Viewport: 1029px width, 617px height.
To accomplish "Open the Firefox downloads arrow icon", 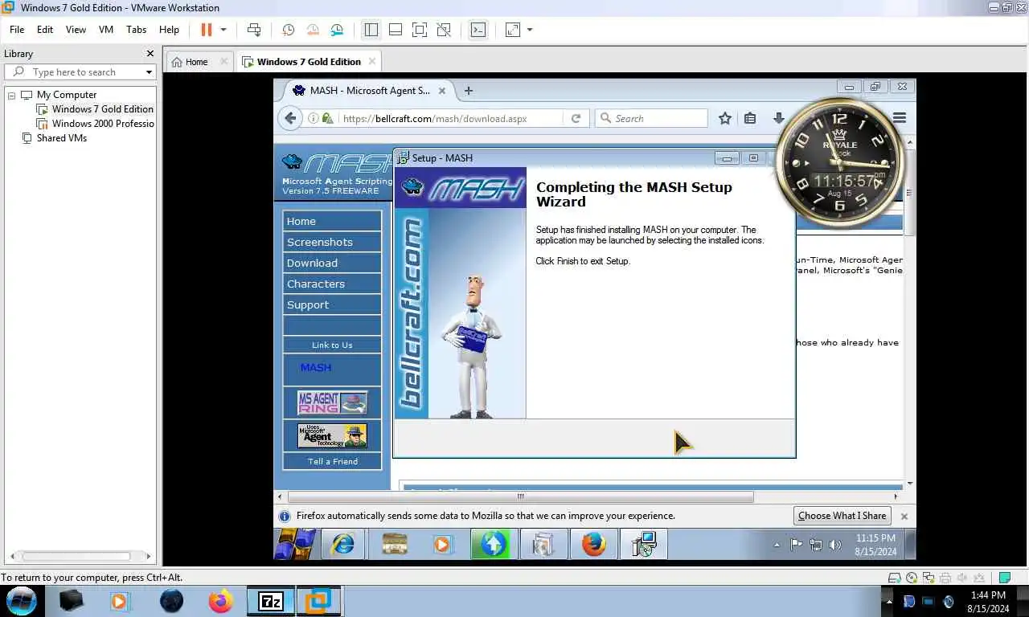I will [778, 118].
